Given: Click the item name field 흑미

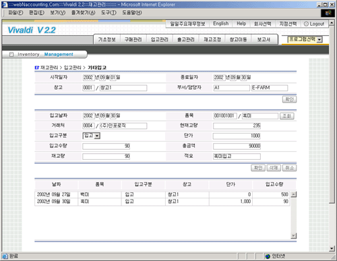Looking at the screenshot, I should click(x=260, y=116).
